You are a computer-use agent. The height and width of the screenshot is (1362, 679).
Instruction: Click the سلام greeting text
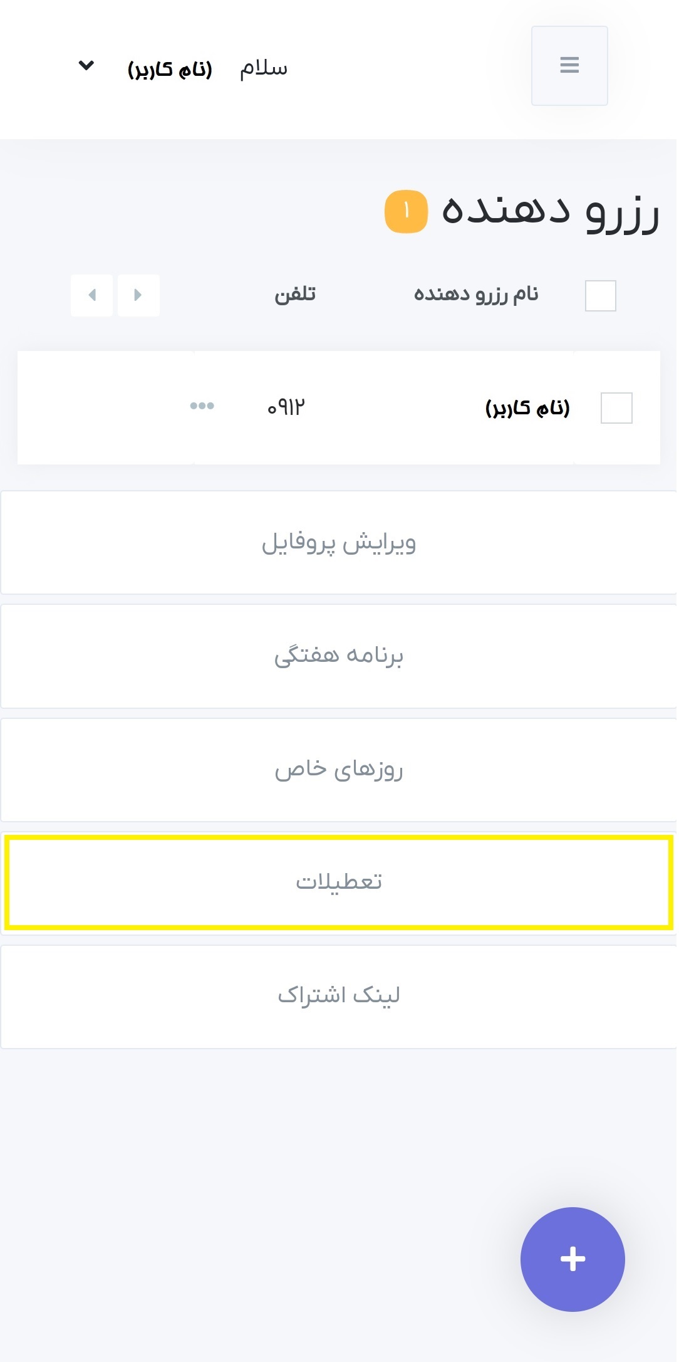264,68
